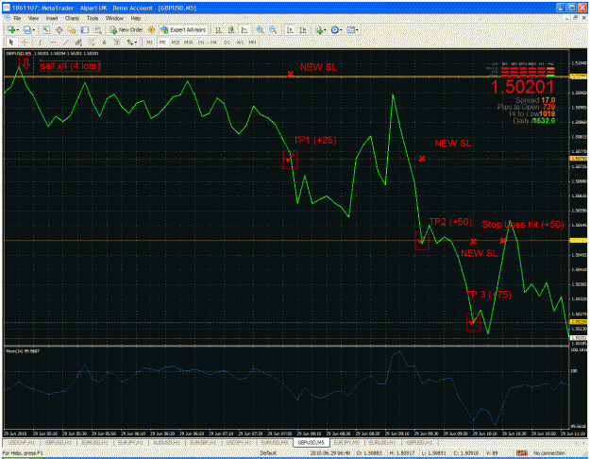Open the Templates icon
This screenshot has width=590, height=459.
(350, 29)
